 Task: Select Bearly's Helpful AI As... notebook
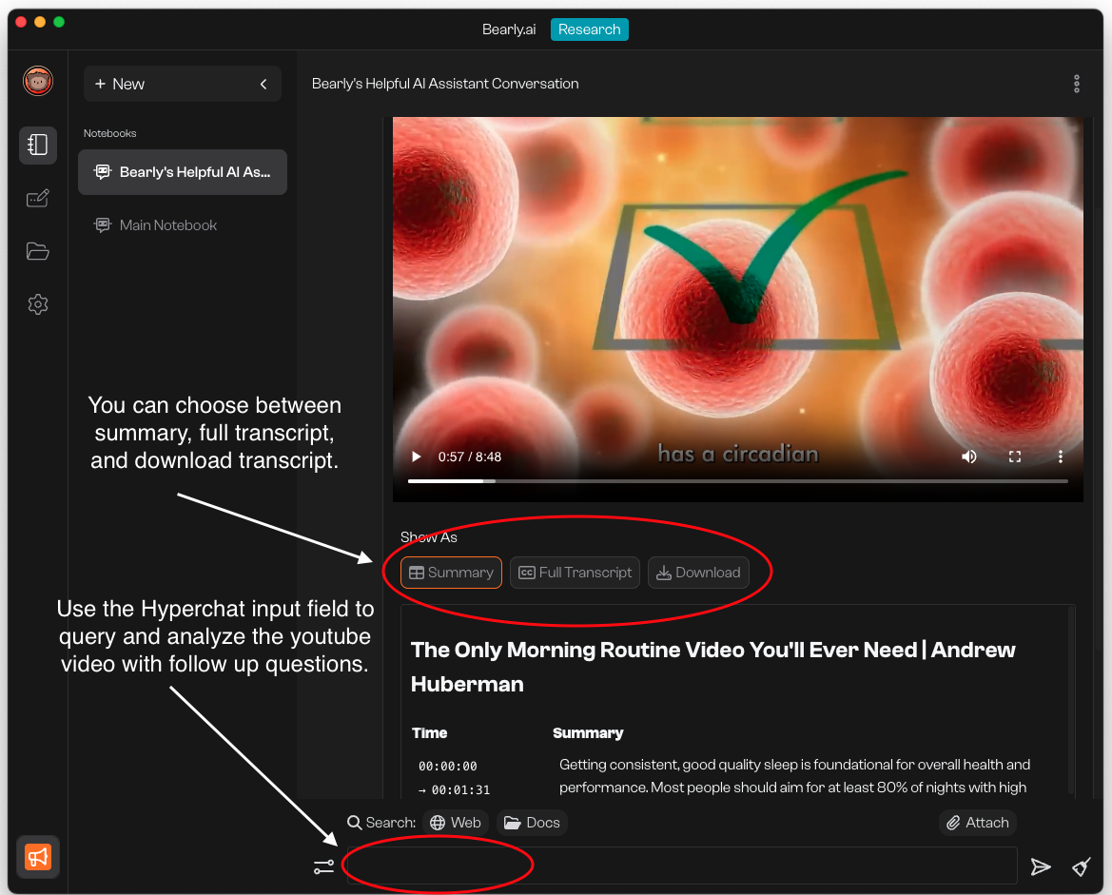coord(183,171)
